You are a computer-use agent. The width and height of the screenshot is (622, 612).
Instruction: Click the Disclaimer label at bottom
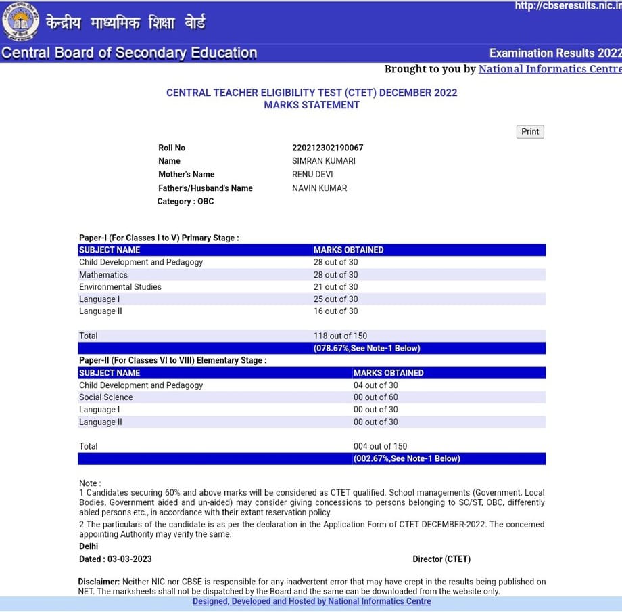click(99, 582)
